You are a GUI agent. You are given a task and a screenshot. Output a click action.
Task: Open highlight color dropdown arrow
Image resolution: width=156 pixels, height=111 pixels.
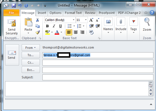click(52, 32)
